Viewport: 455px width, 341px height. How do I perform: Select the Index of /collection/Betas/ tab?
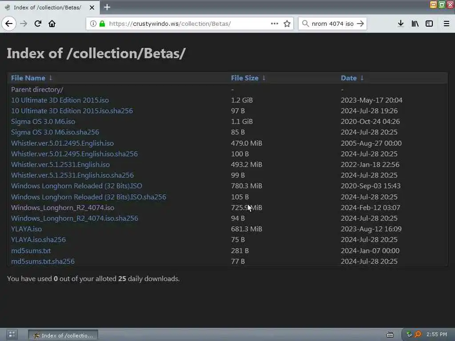pyautogui.click(x=49, y=8)
